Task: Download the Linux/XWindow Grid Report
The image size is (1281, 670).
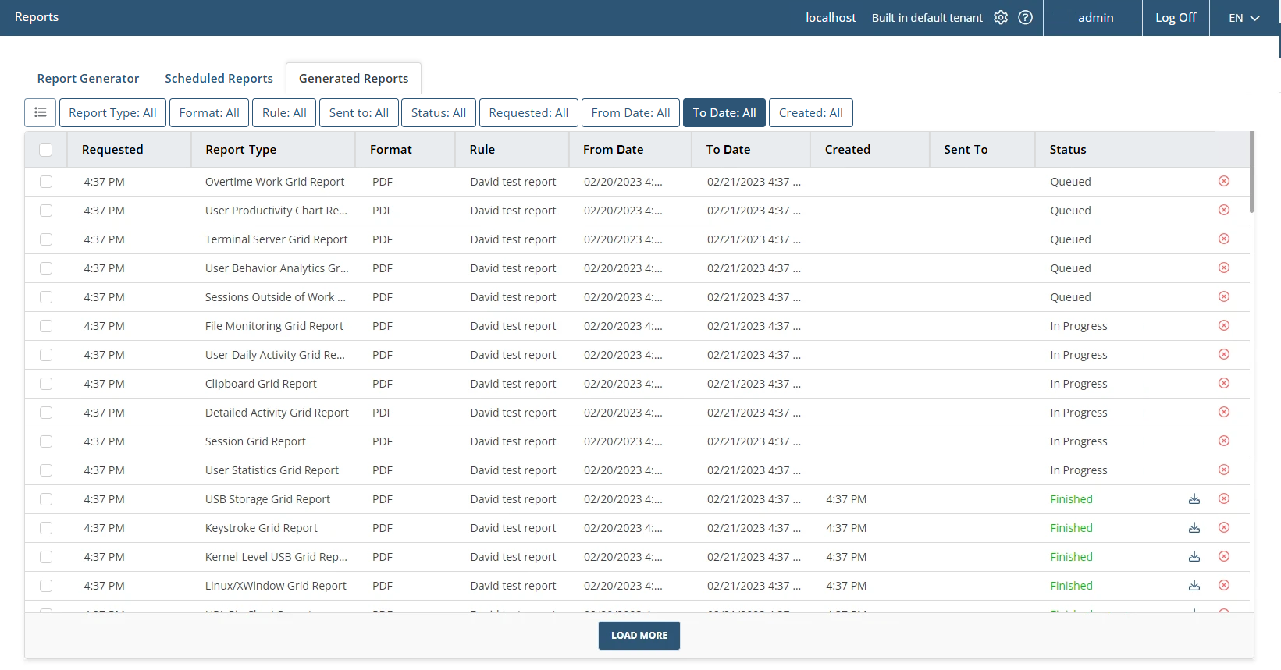Action: coord(1194,586)
